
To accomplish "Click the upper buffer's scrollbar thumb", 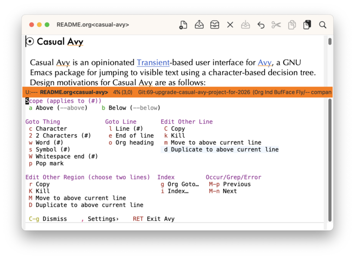I will pyautogui.click(x=330, y=42).
